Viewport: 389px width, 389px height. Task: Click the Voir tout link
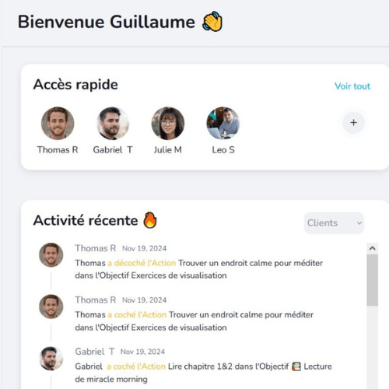pyautogui.click(x=352, y=86)
